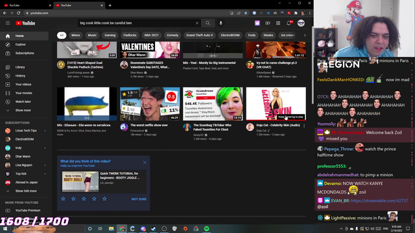The image size is (415, 233).
Task: Rate survey video one star
Action: [63, 199]
